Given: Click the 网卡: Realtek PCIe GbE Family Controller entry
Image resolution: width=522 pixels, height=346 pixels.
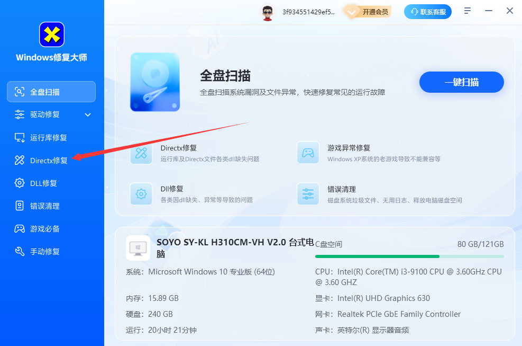Looking at the screenshot, I should [x=388, y=314].
